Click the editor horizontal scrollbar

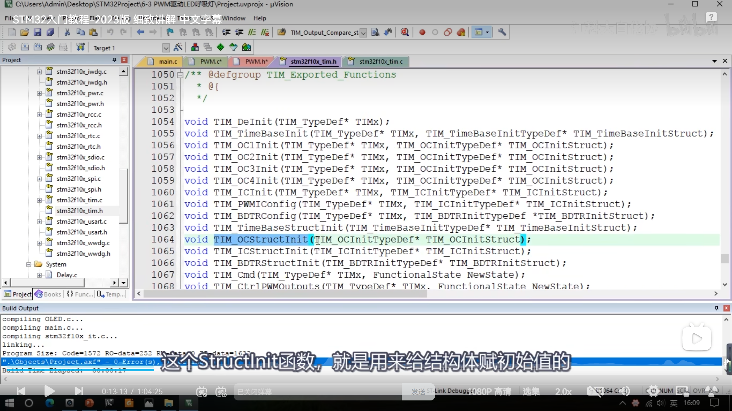click(x=285, y=294)
